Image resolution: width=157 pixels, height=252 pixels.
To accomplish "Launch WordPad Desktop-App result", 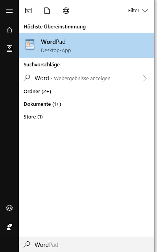I will pos(87,45).
